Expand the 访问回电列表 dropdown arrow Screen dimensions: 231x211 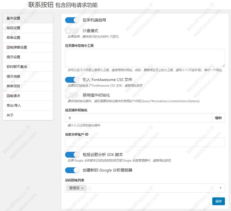tap(221, 188)
